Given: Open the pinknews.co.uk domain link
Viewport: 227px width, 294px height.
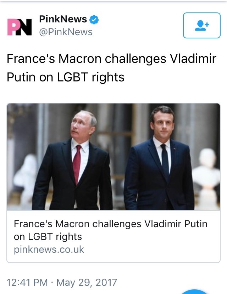Looking at the screenshot, I should coord(49,250).
